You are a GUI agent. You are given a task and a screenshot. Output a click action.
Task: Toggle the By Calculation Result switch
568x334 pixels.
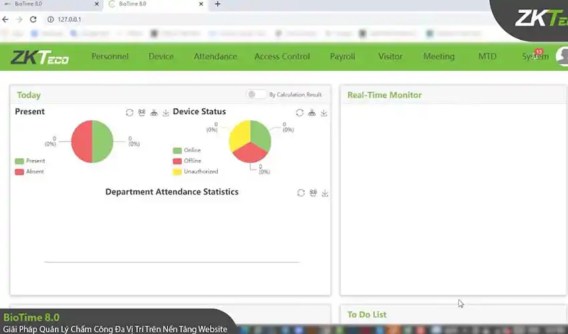point(256,95)
